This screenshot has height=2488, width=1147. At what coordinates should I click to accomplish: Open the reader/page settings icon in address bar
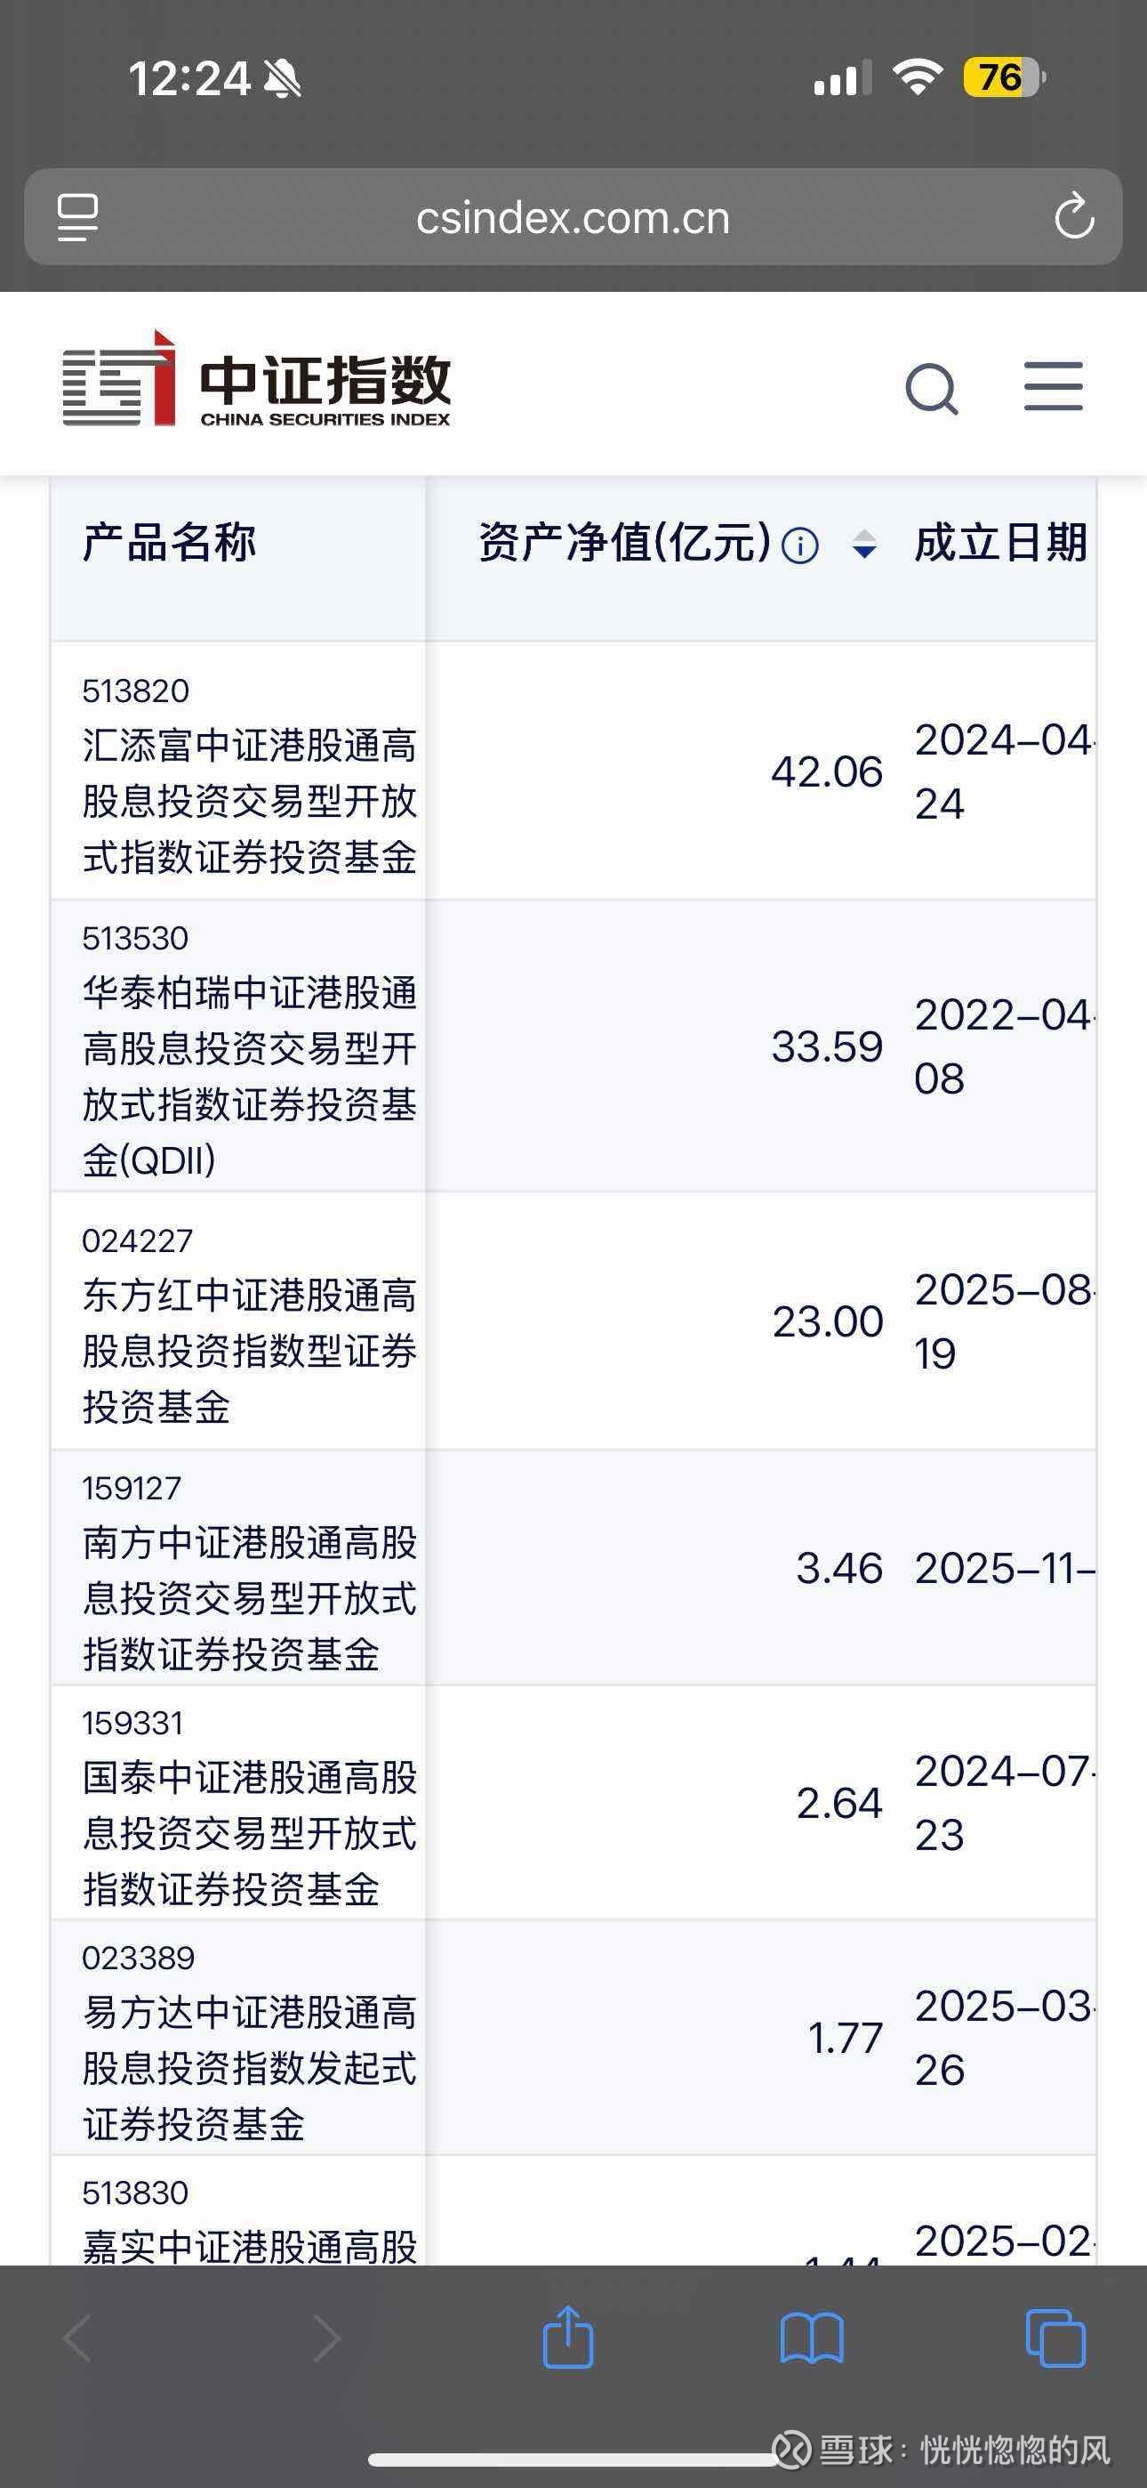point(77,216)
